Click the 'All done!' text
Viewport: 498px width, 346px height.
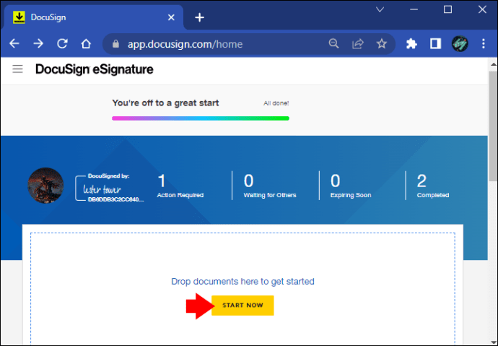point(276,103)
